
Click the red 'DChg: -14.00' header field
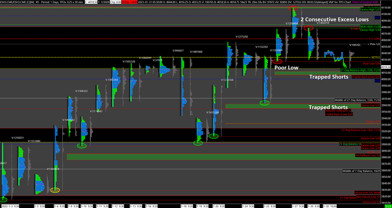[130, 2]
